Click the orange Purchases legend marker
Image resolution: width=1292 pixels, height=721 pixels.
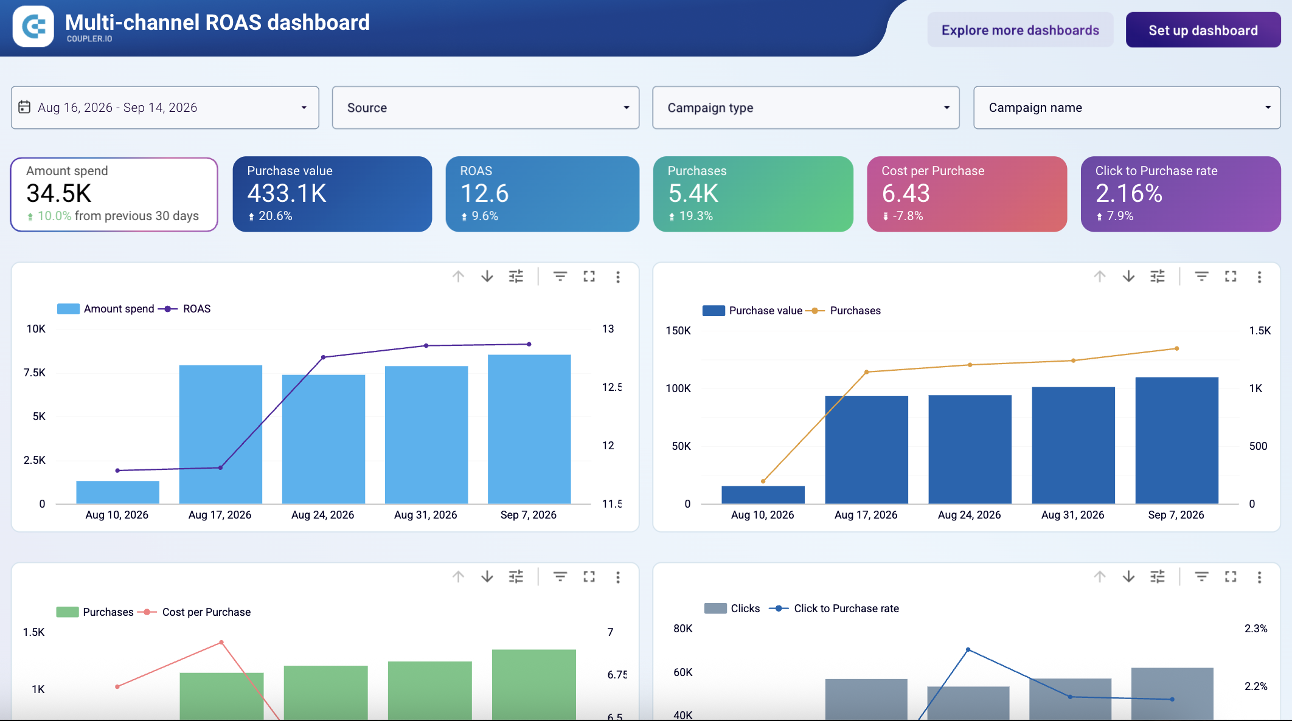point(814,311)
